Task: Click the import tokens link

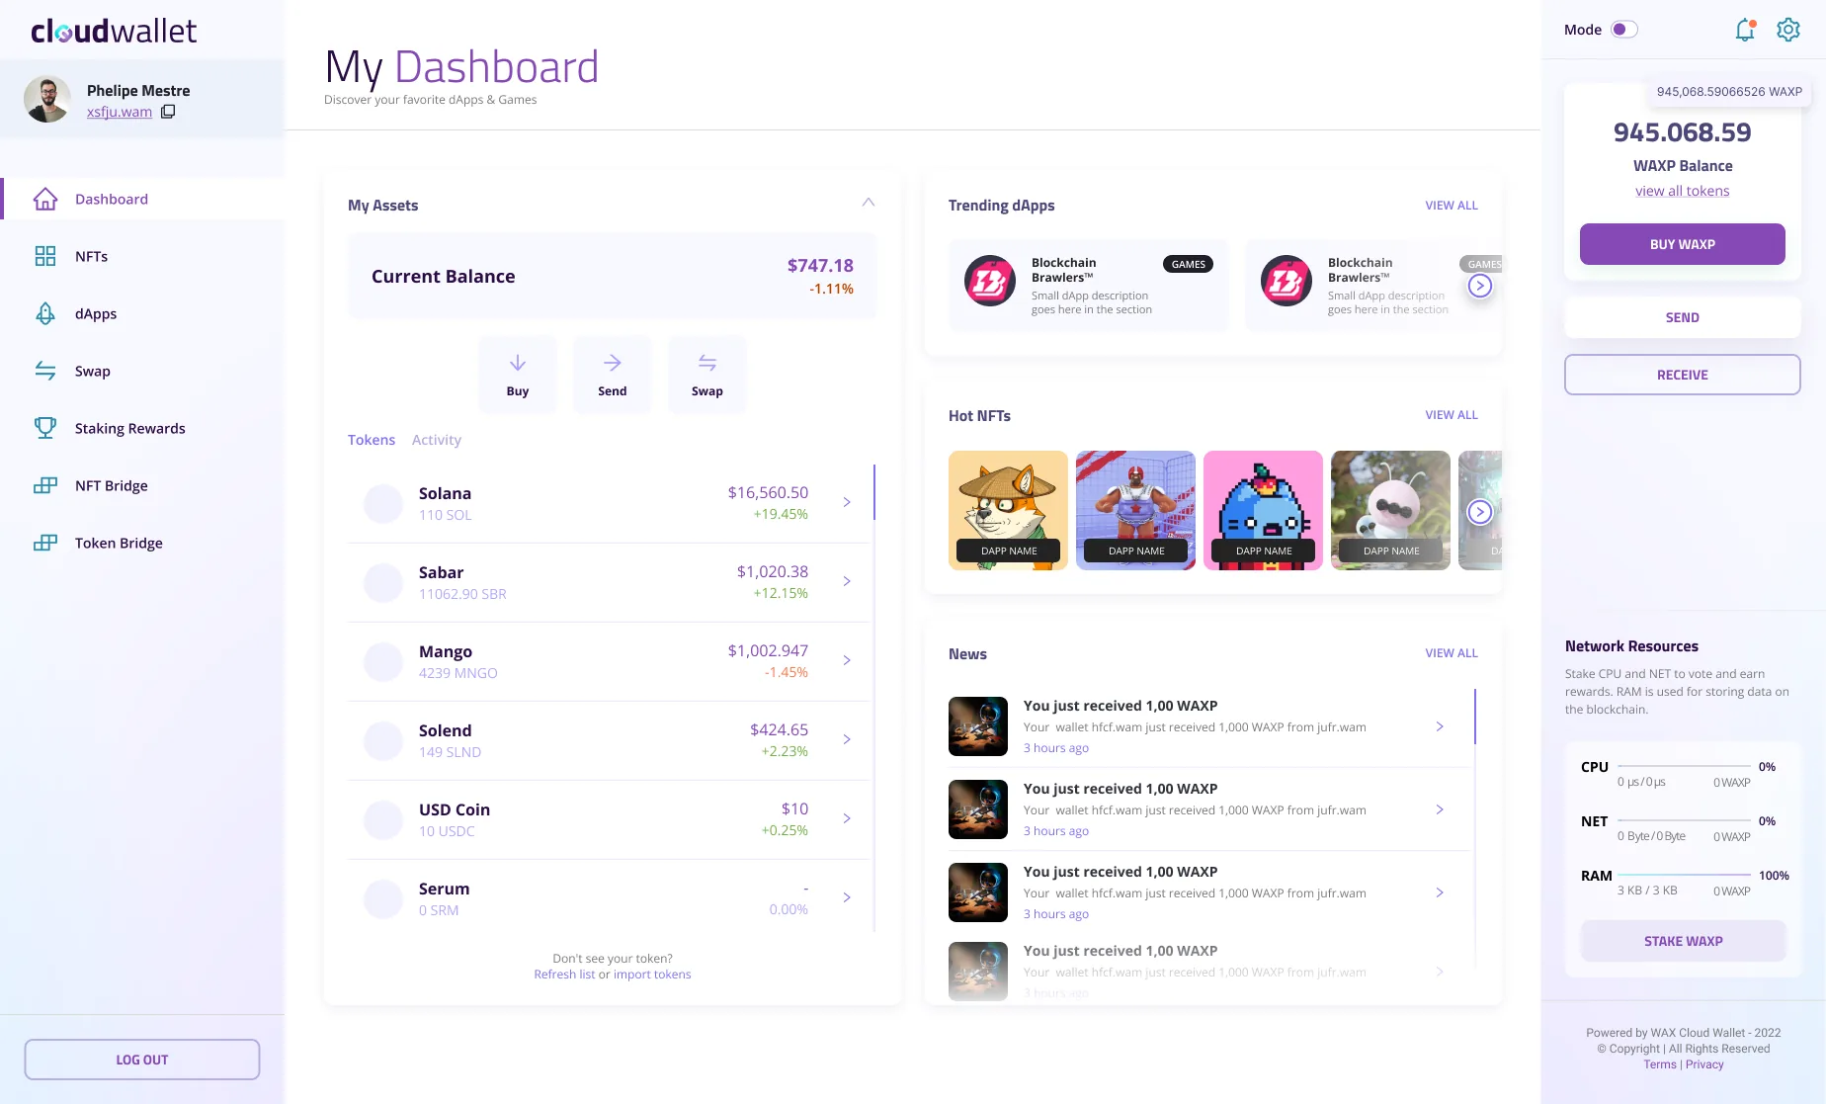Action: pos(652,975)
